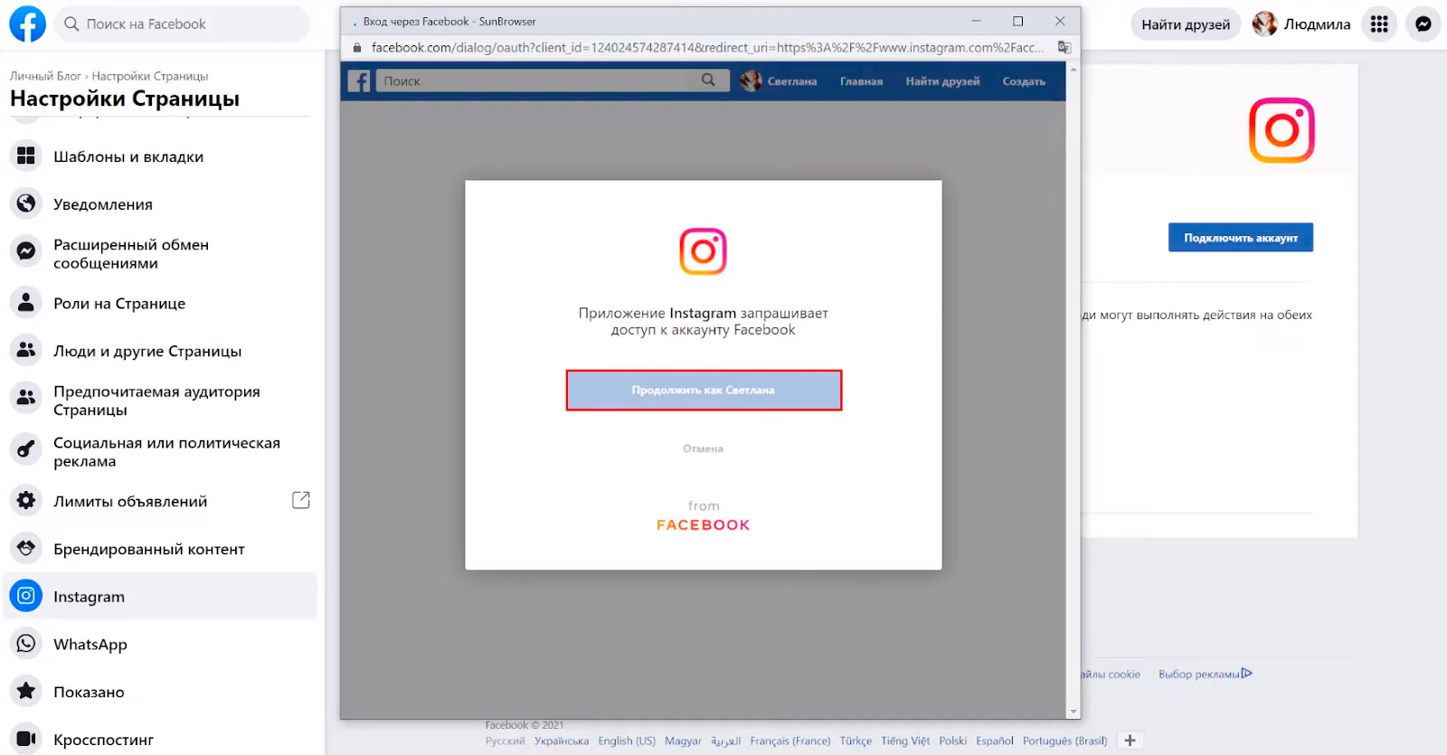Screen dimensions: 1447x755
Task: Click the Шаблоны и вкладки sidebar icon
Action: point(26,156)
